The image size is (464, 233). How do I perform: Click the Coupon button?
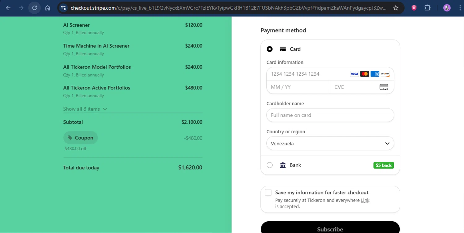[80, 138]
